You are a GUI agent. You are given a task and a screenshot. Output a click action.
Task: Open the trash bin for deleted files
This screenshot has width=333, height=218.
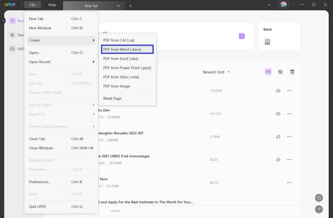click(292, 72)
